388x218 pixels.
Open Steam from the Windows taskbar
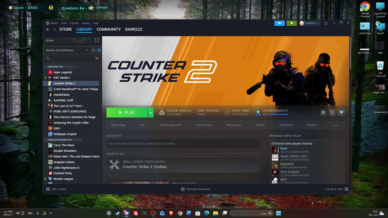(x=118, y=213)
